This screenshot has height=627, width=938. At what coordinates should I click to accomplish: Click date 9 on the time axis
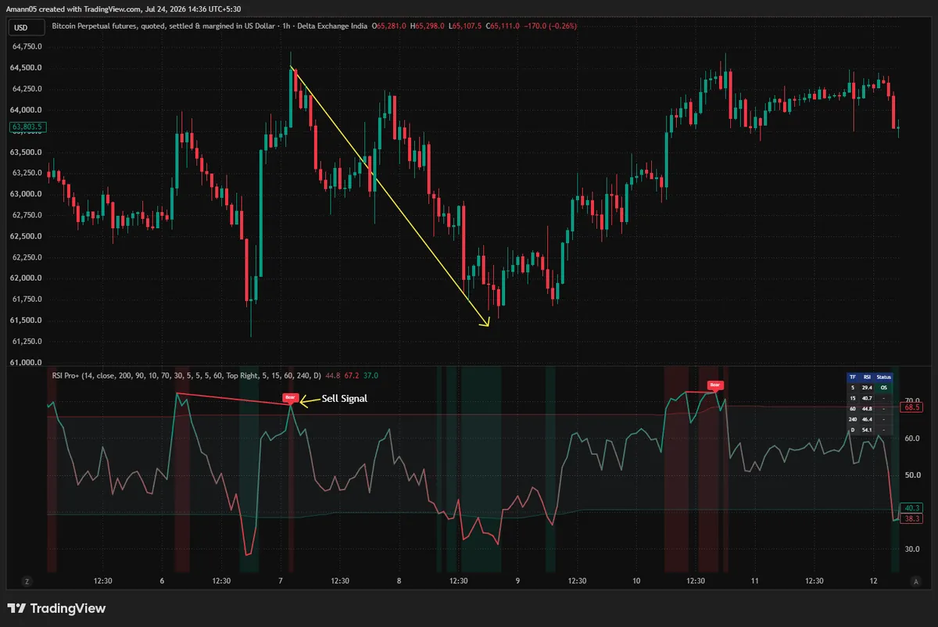(517, 581)
